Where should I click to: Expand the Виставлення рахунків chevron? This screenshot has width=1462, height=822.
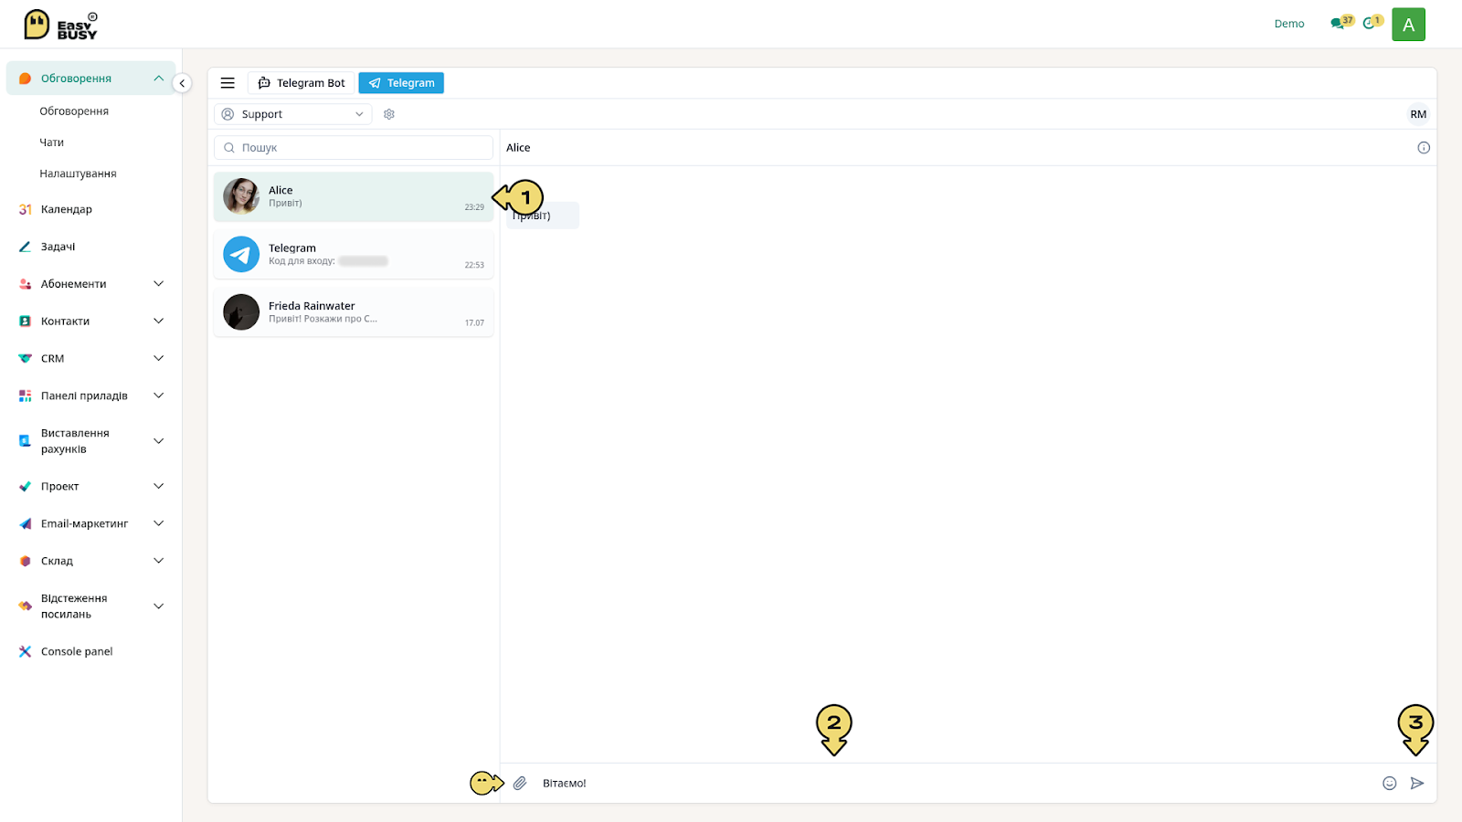coord(158,441)
